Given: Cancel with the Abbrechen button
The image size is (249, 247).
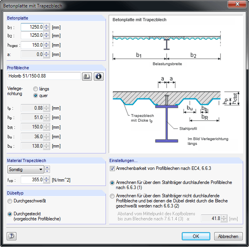Looking at the screenshot, I should [228, 236].
